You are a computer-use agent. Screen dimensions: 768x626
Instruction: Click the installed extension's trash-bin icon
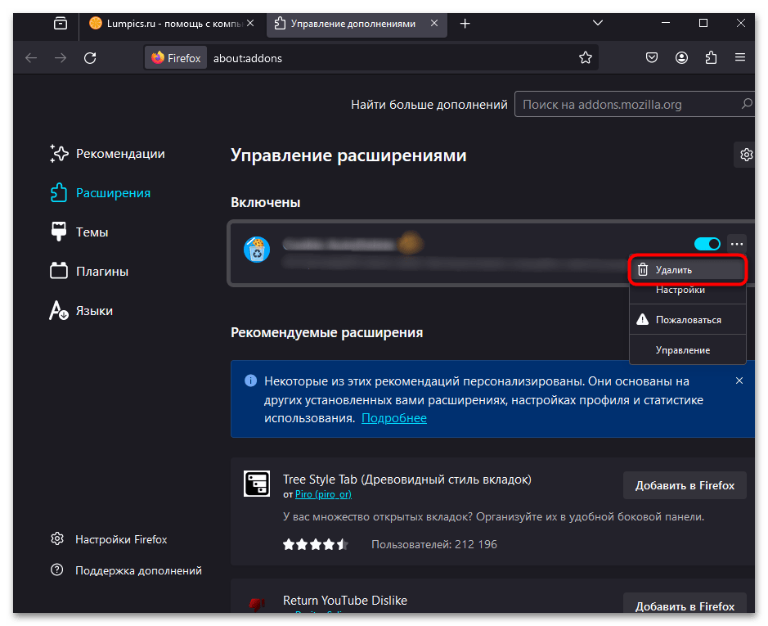257,250
